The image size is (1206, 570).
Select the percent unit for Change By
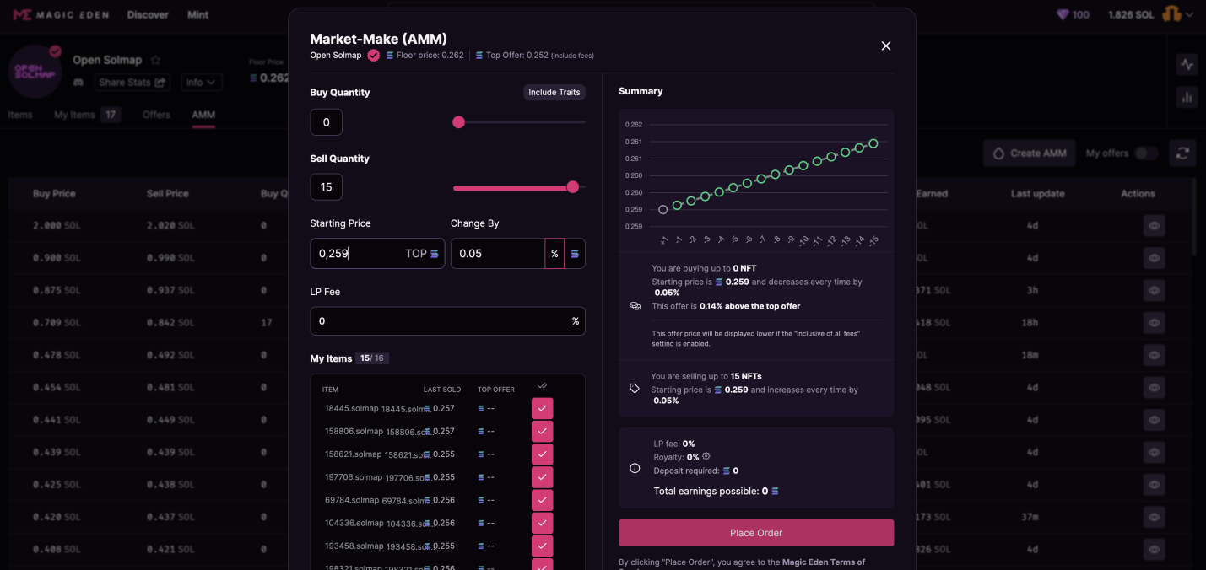click(x=554, y=254)
